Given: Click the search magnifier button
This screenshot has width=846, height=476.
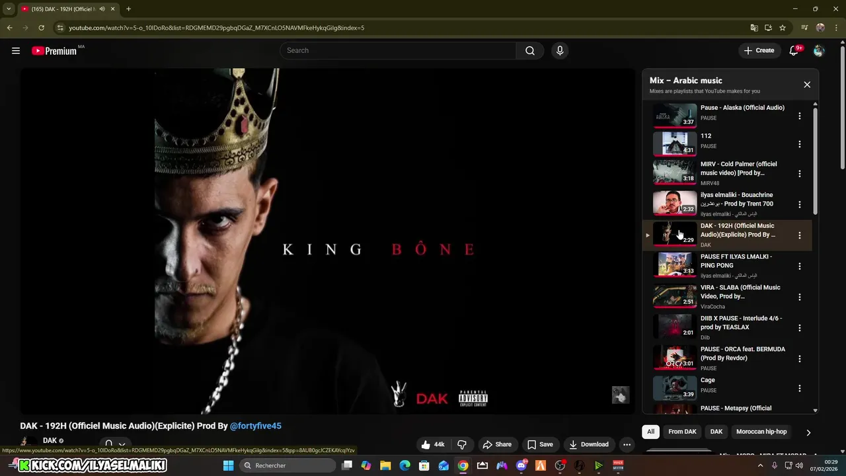Looking at the screenshot, I should coord(530,50).
